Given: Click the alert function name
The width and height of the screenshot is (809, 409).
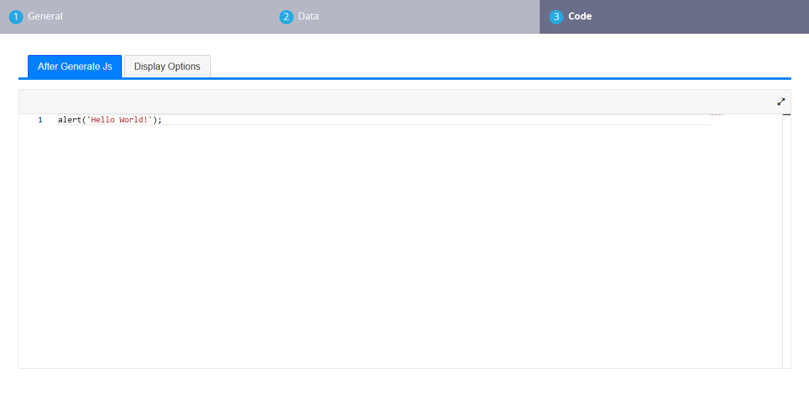Looking at the screenshot, I should tap(69, 120).
